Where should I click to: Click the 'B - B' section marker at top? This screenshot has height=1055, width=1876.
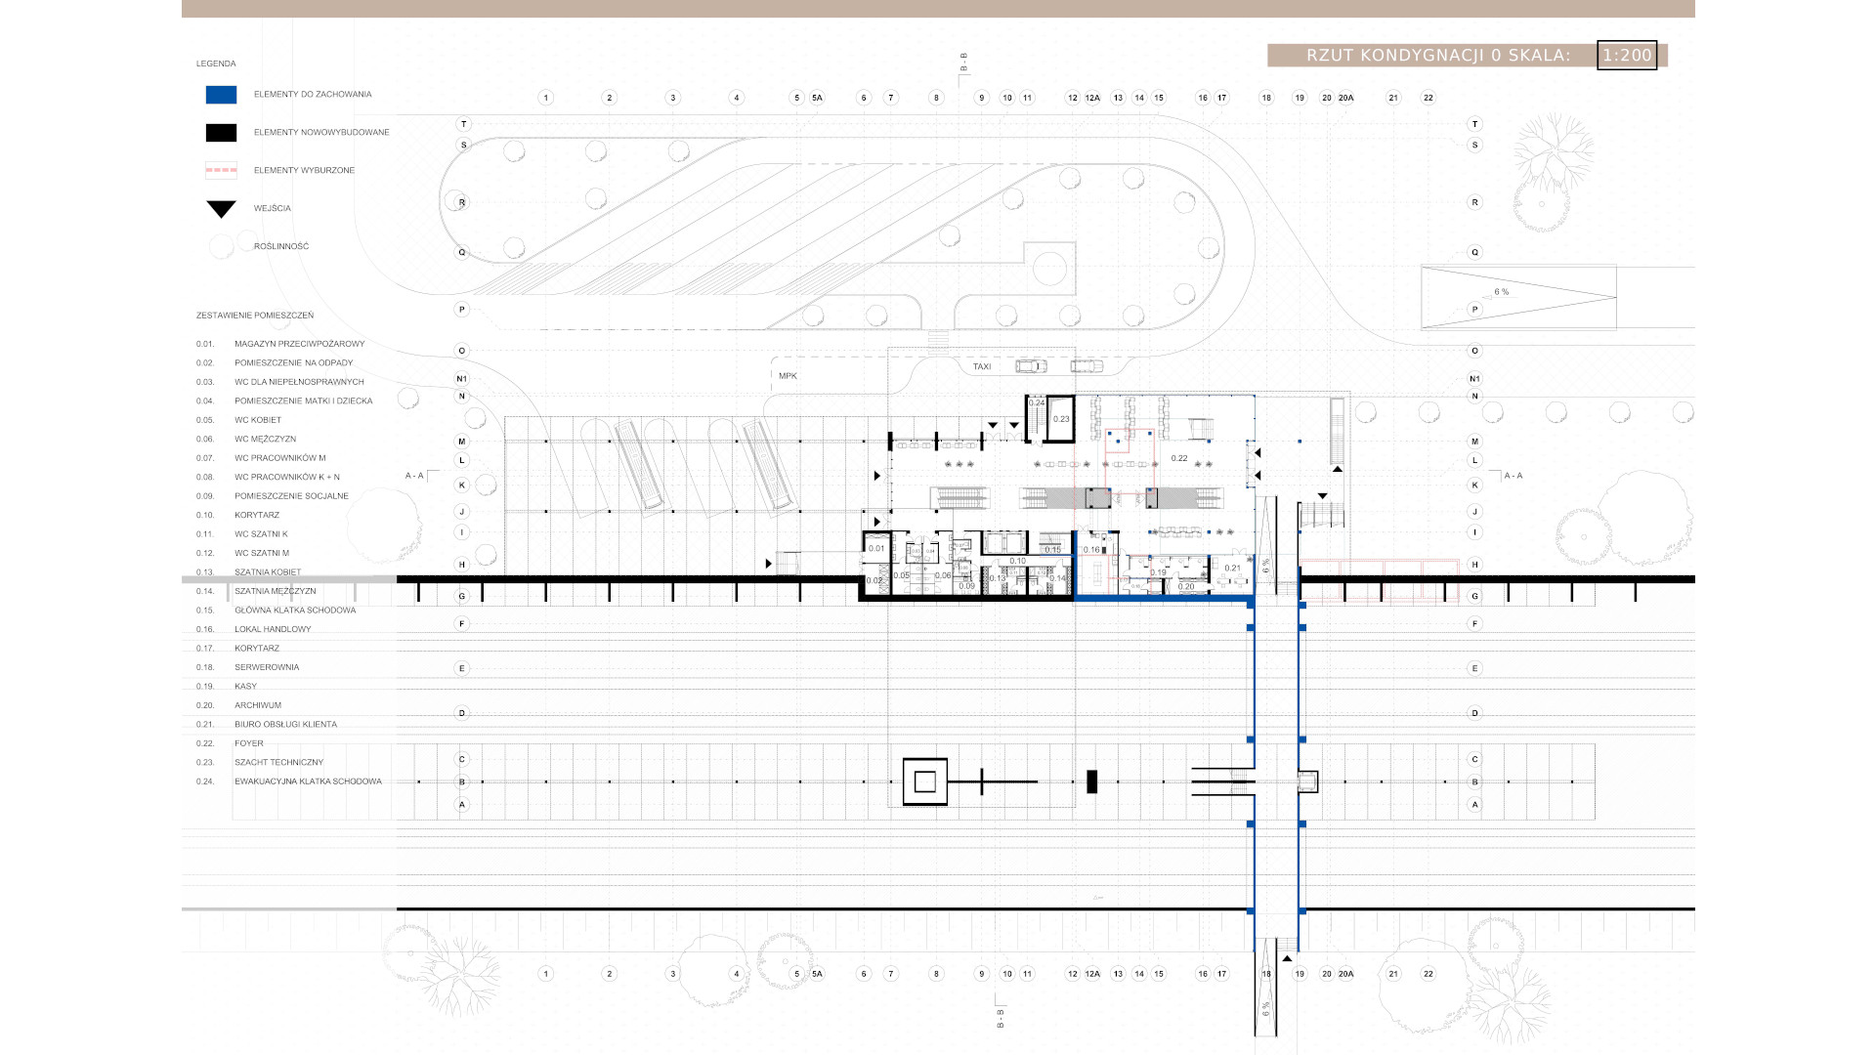pyautogui.click(x=963, y=63)
